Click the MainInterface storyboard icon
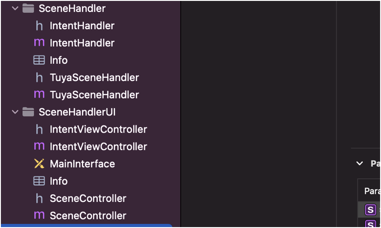Screen dimensions: 381x228 coord(39,164)
